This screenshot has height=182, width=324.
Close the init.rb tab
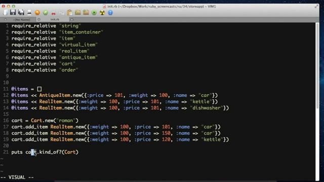point(39,20)
